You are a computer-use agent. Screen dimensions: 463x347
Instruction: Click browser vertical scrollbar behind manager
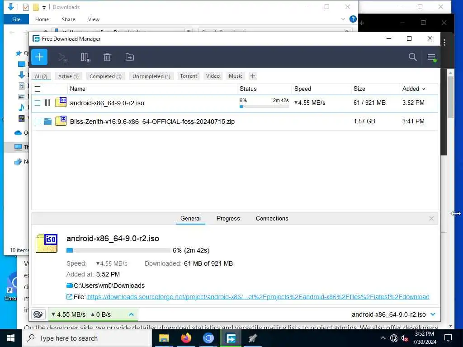(x=450, y=98)
